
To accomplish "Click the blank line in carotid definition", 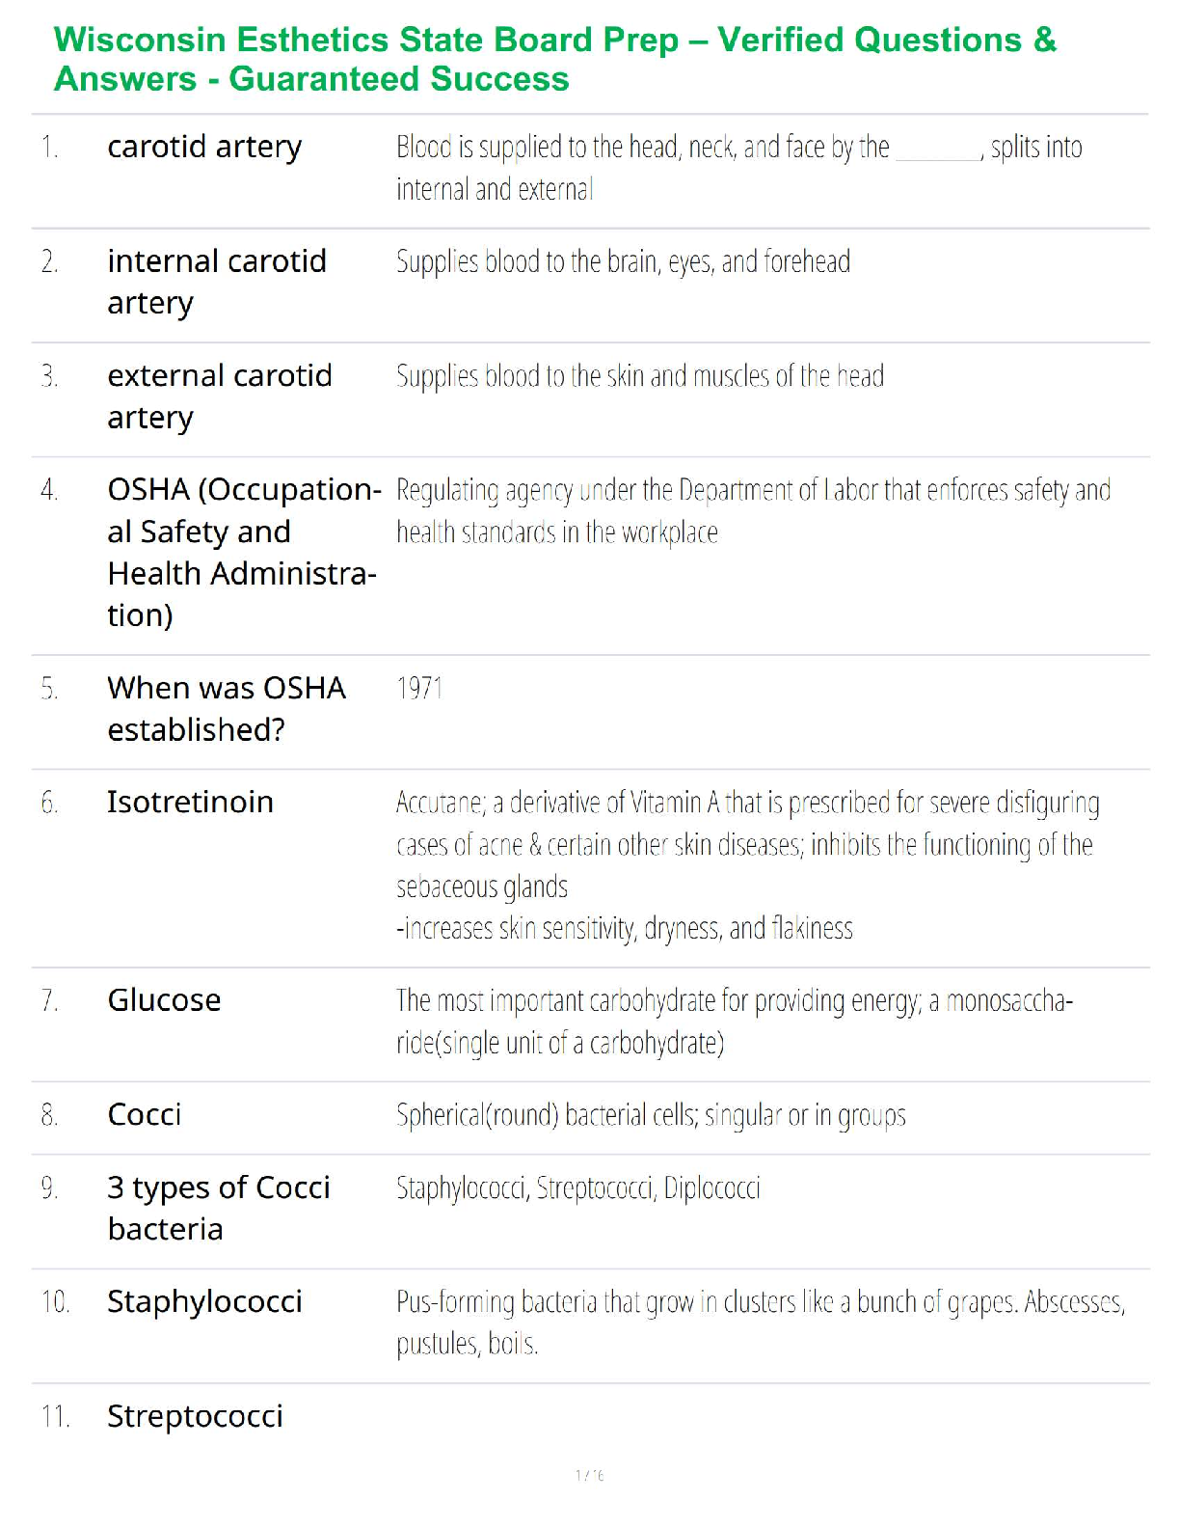I will tap(938, 154).
